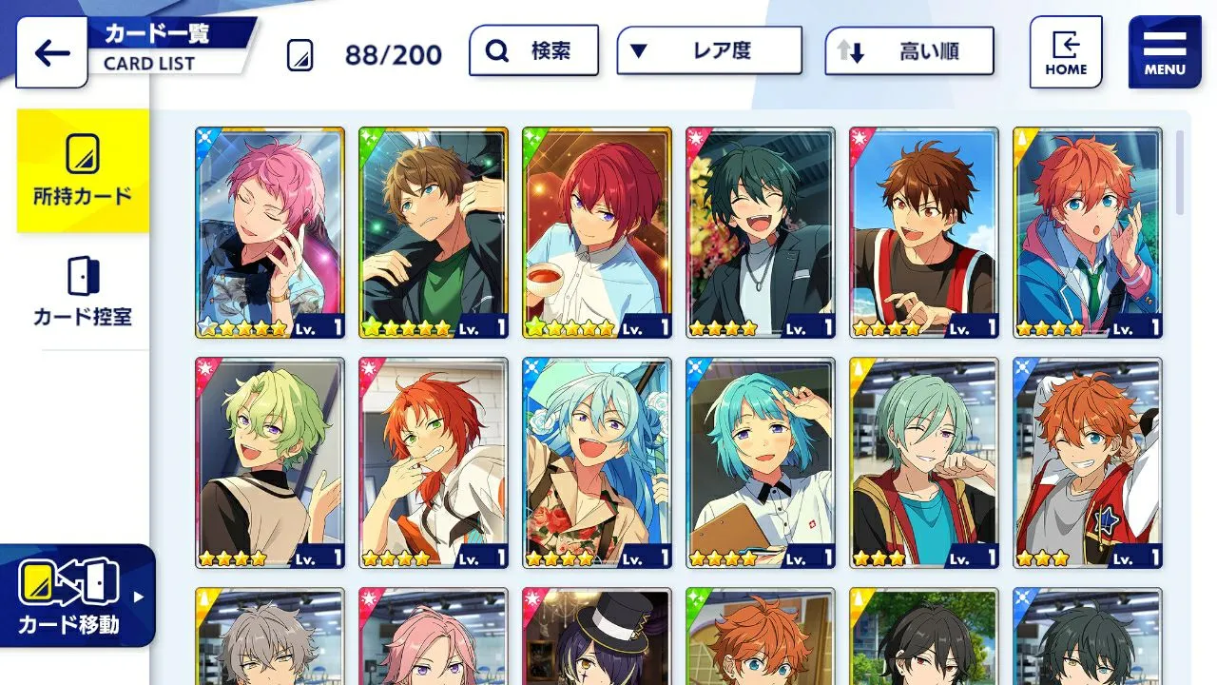Open the green-haired four-star card
Viewport: 1217px width, 685px height.
270,463
